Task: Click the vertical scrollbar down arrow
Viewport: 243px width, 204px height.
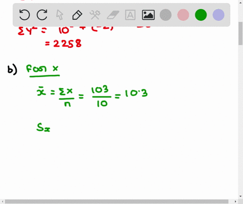Action: (x=240, y=196)
